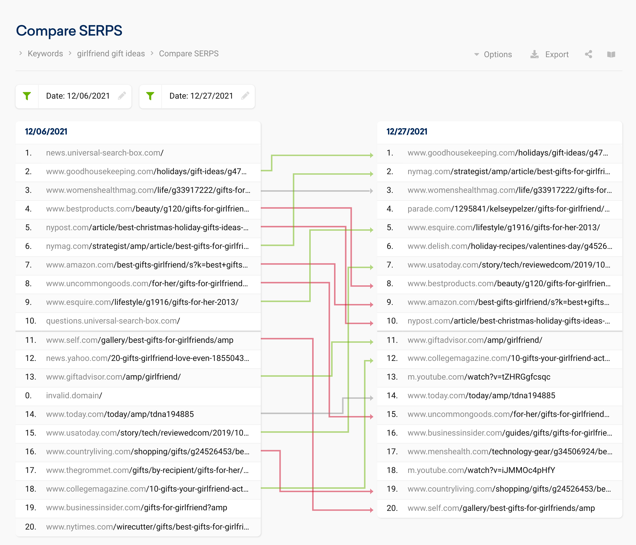Screen dimensions: 636x545
Task: Open menshealth.com result ranked 17
Action: [x=510, y=452]
